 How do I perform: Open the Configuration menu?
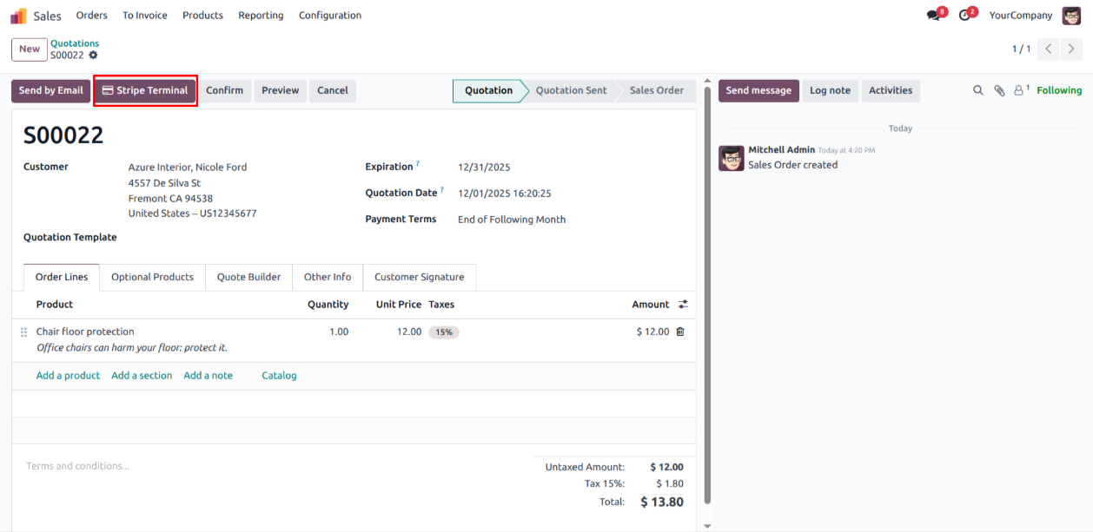click(x=329, y=16)
